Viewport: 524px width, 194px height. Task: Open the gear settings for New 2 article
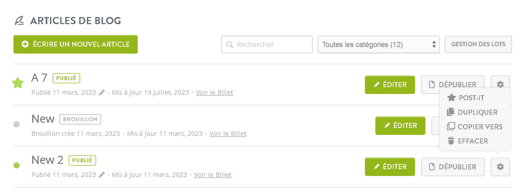500,167
